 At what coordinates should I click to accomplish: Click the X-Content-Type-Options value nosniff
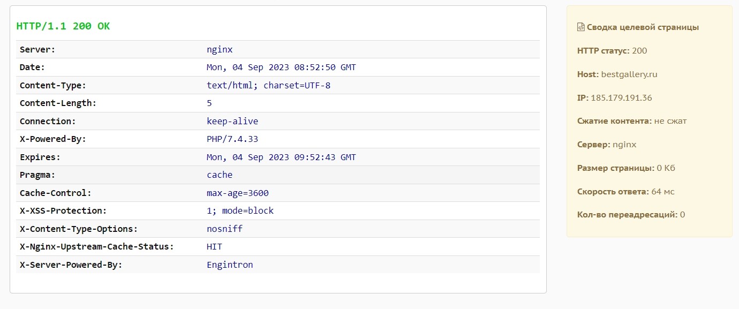tap(224, 229)
